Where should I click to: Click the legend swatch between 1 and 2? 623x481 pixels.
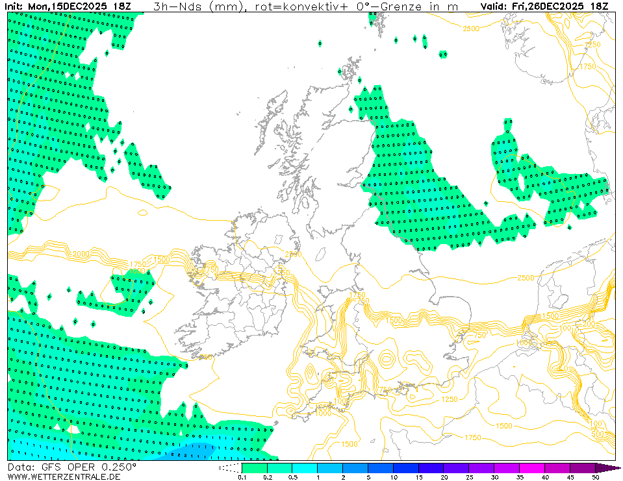point(330,467)
